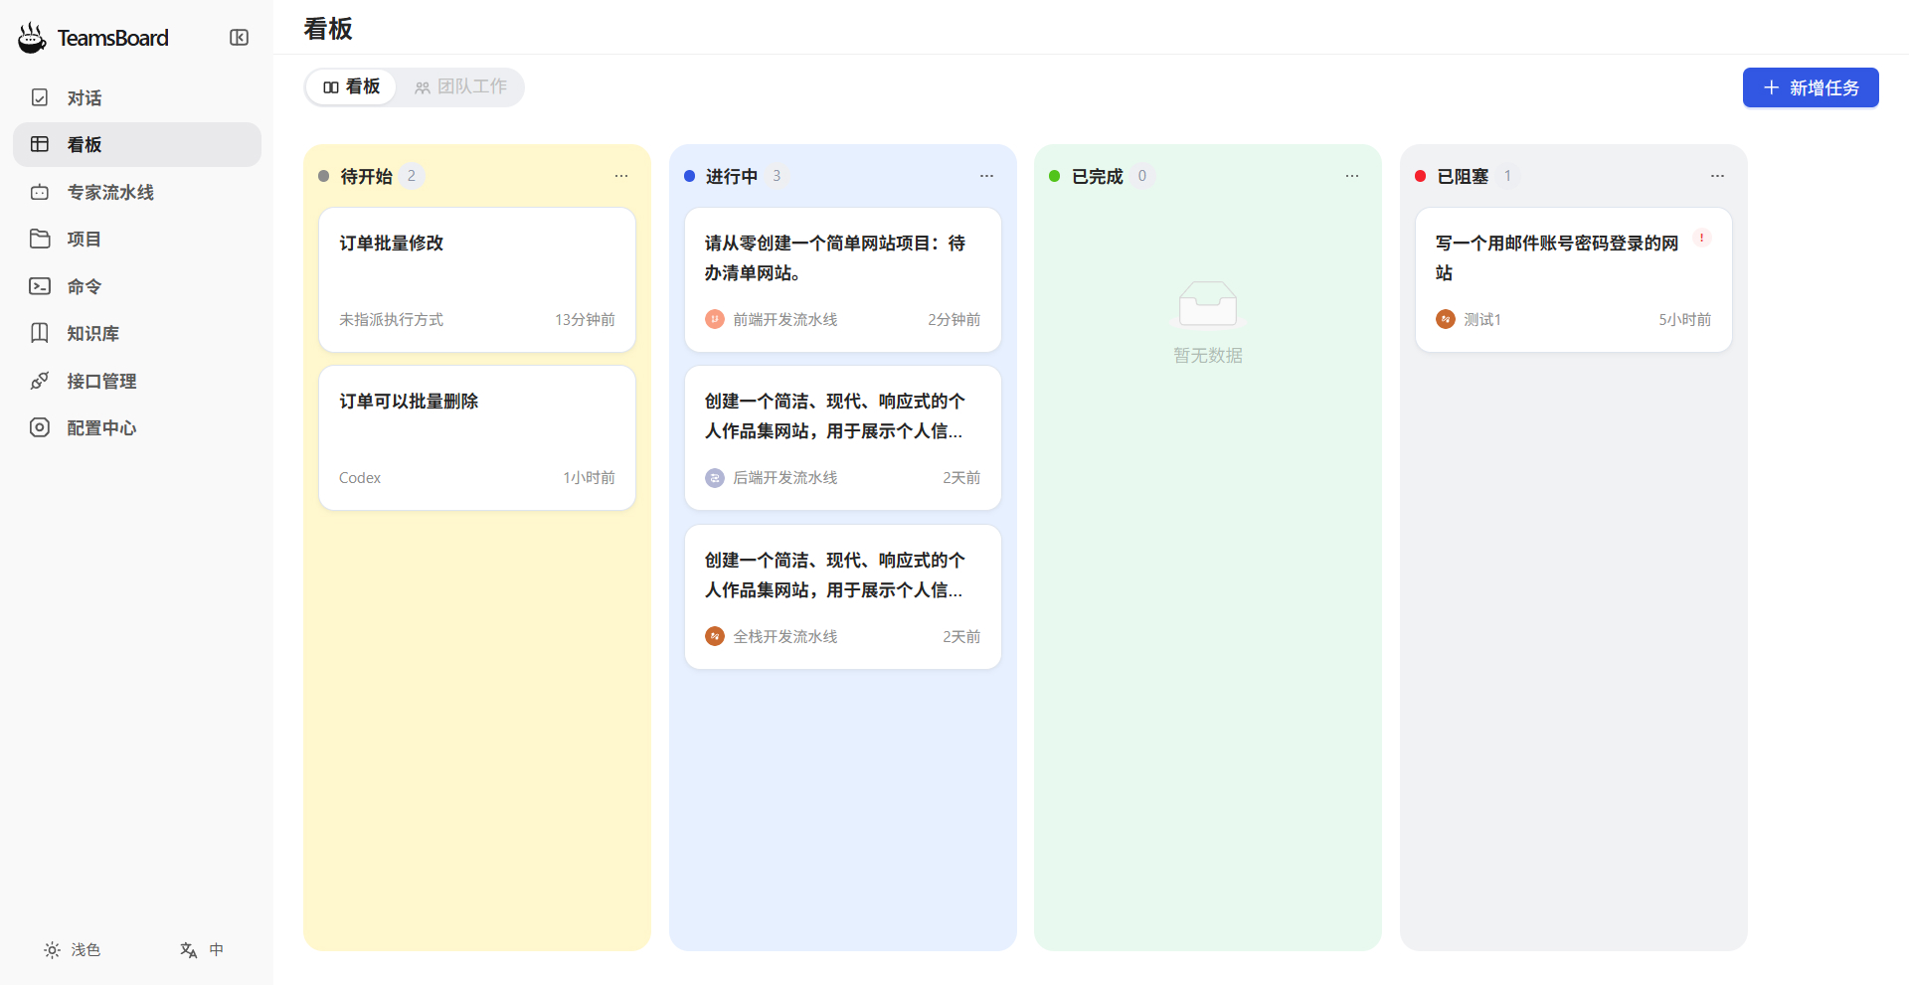Screen dimensions: 1909x985
Task: Click the 新增任务 button
Action: click(x=1811, y=87)
